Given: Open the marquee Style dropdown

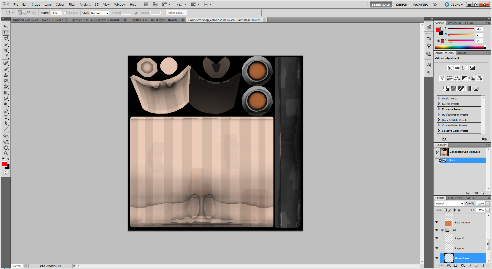Looking at the screenshot, I should pos(100,13).
